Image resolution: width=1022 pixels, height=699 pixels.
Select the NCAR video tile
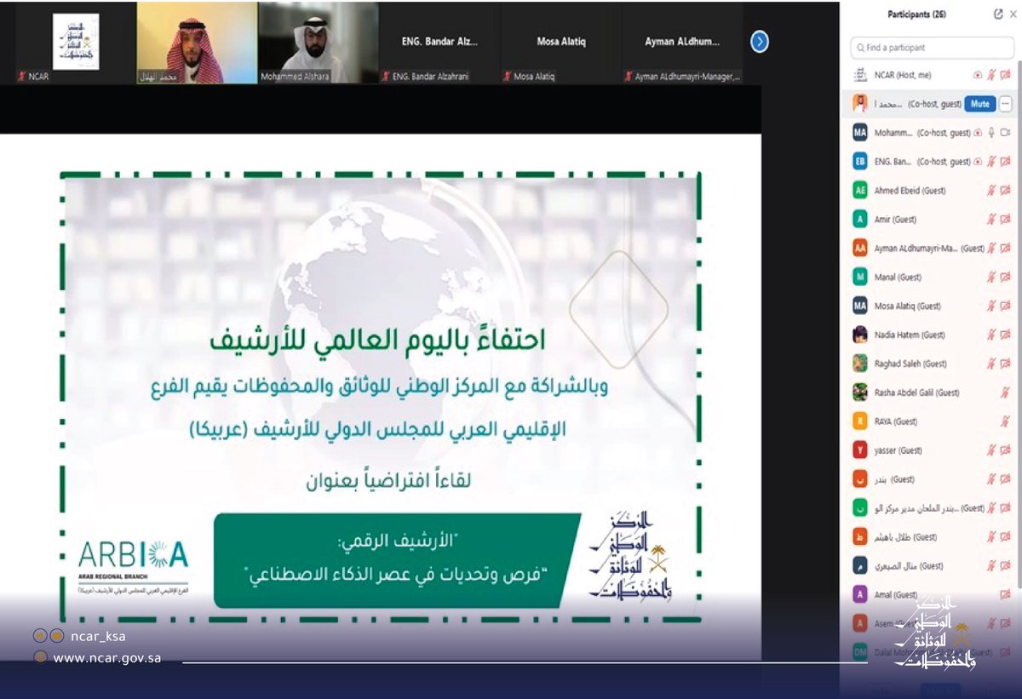[75, 43]
